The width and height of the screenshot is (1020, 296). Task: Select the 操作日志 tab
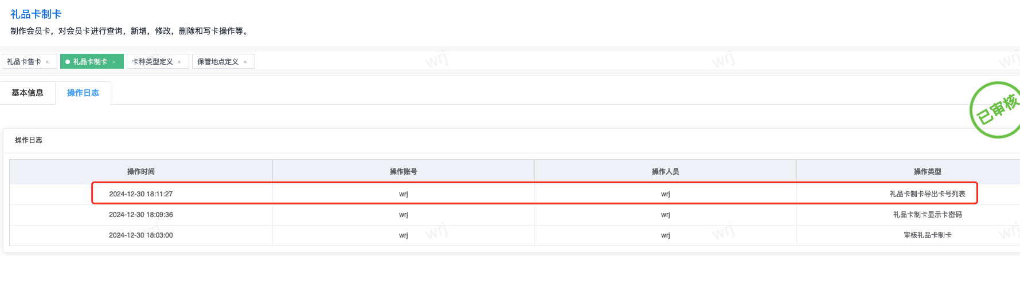[x=83, y=93]
